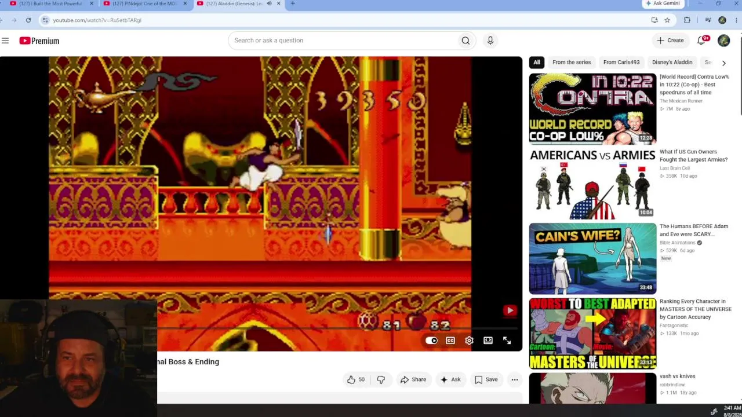Like the video with thumbs up

[x=356, y=379]
